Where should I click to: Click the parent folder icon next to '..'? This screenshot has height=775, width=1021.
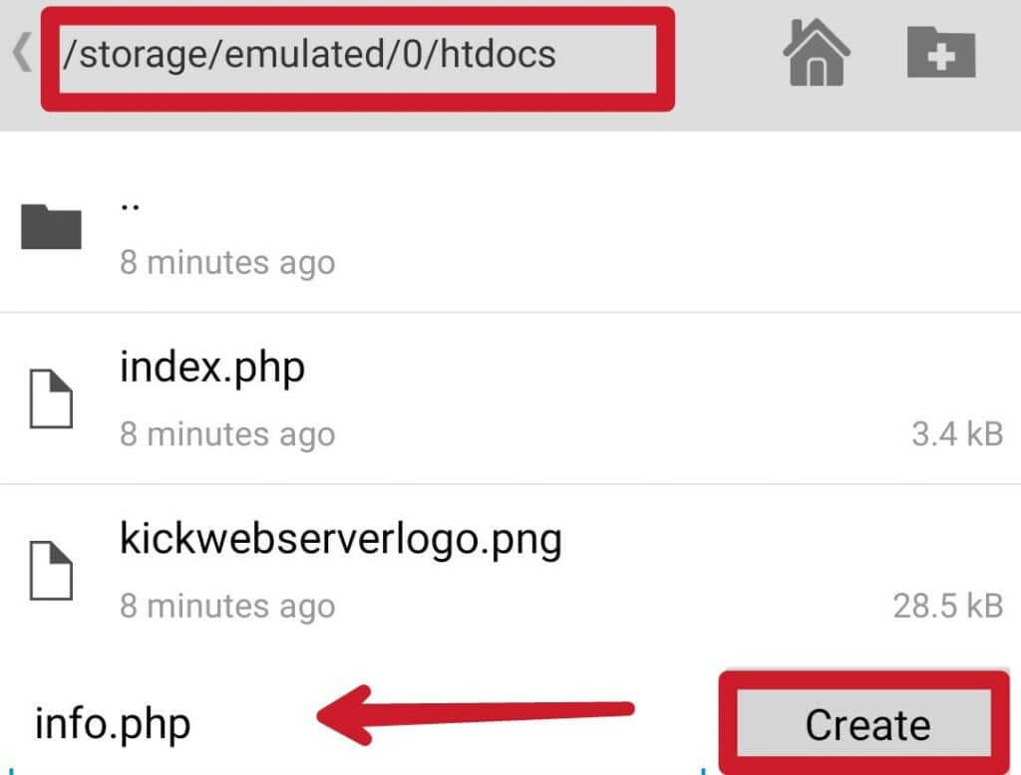50,227
